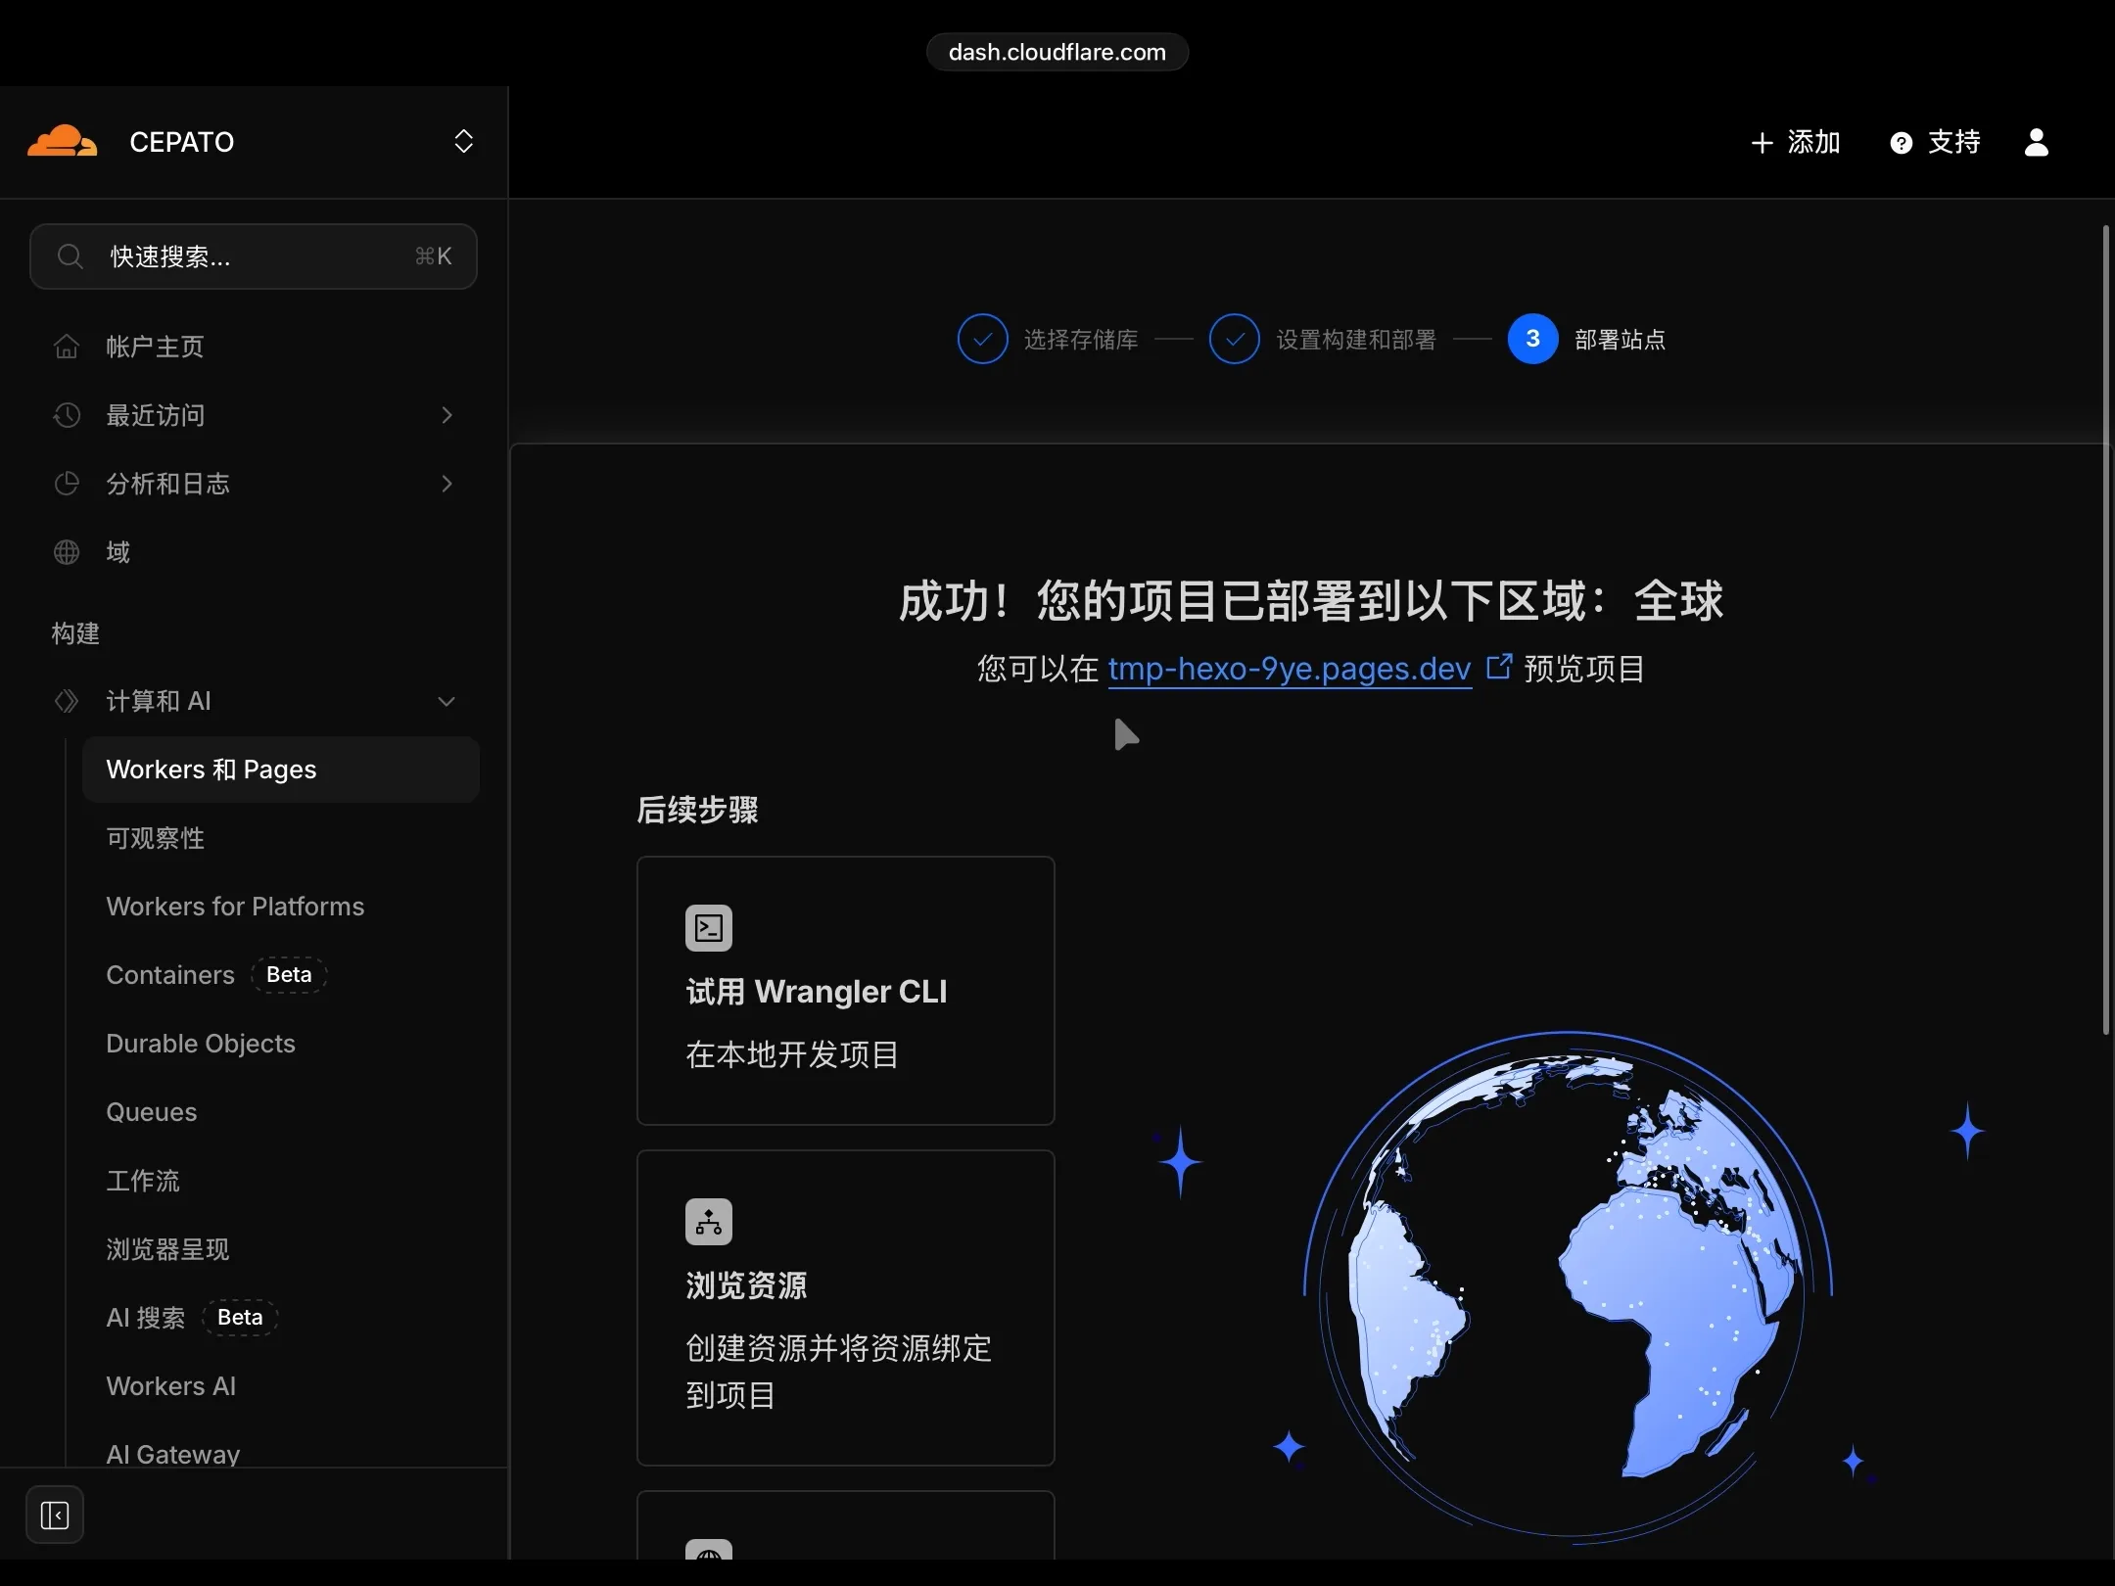Open the CEPATO account switcher chevron
Screen dimensions: 2115x1586
462,141
